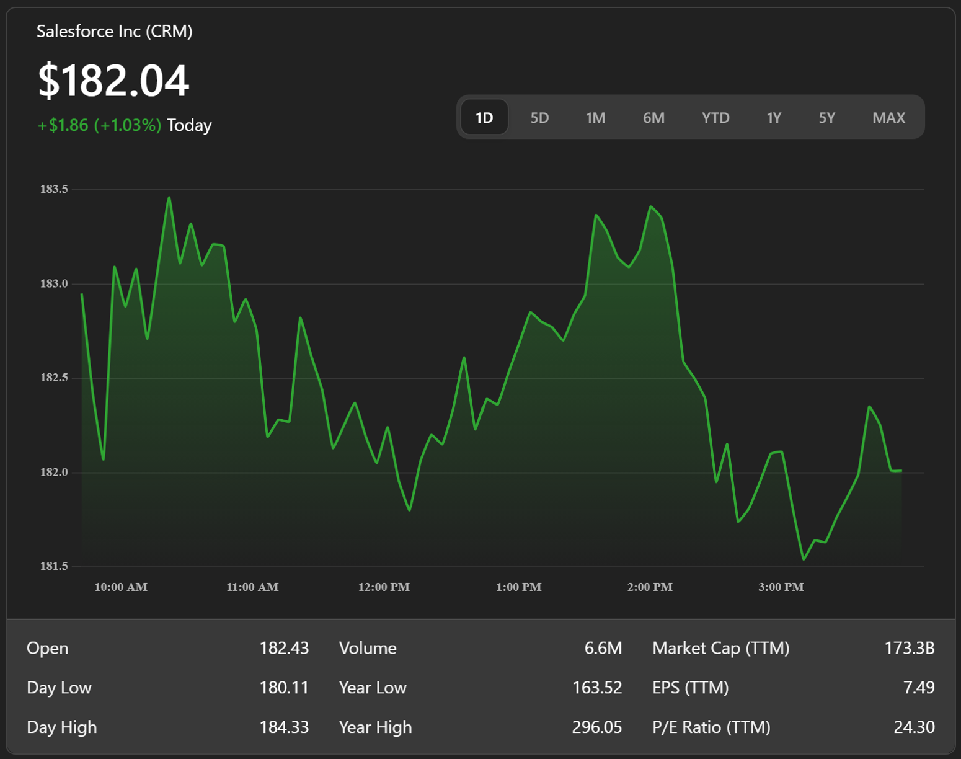Viewport: 961px width, 759px height.
Task: Select the Day High value 184.33
Action: 284,727
